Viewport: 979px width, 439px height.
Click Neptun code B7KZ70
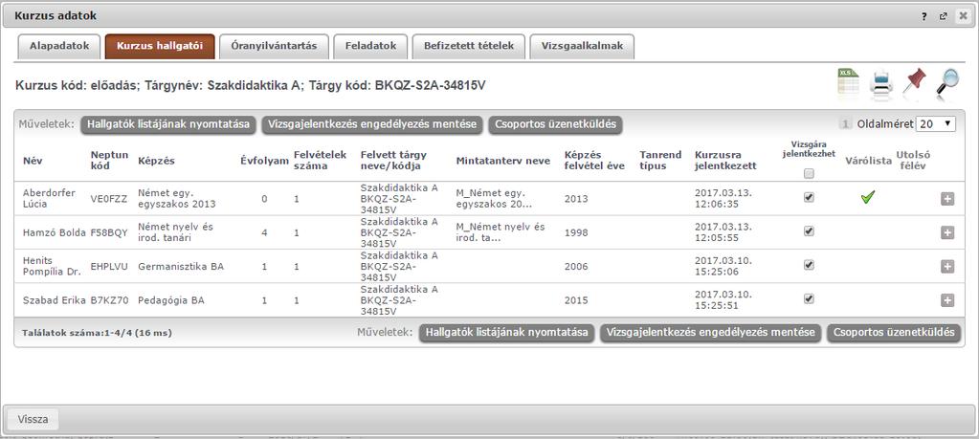click(109, 300)
